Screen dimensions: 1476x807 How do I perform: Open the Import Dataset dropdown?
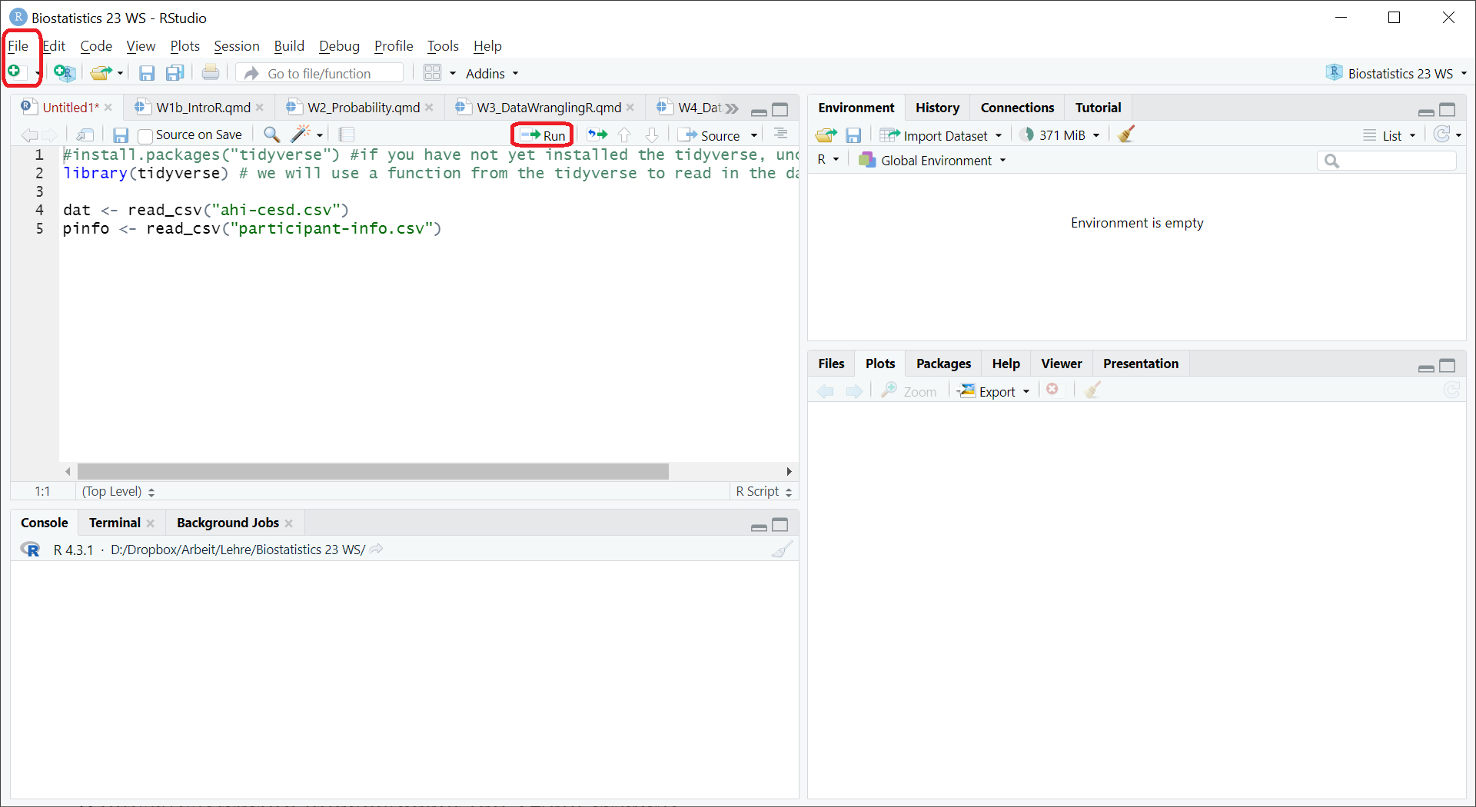click(x=942, y=135)
